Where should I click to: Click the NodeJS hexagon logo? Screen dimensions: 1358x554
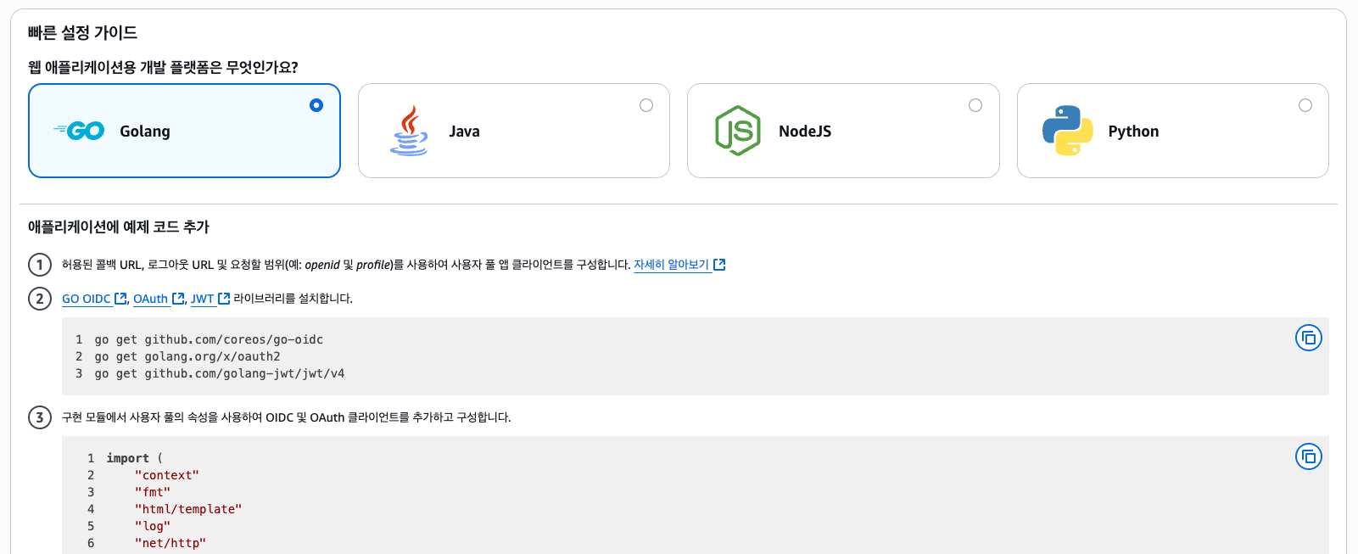(738, 131)
